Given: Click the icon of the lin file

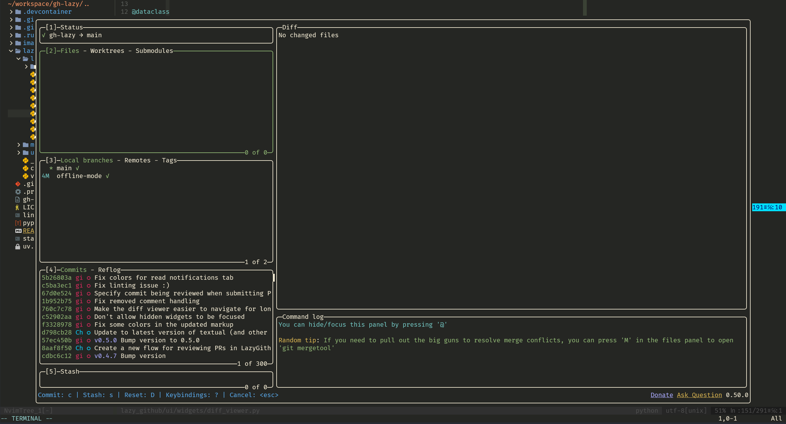Looking at the screenshot, I should [x=18, y=215].
